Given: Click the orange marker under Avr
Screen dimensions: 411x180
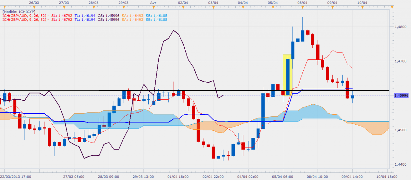Looking at the screenshot, I should [x=153, y=7].
